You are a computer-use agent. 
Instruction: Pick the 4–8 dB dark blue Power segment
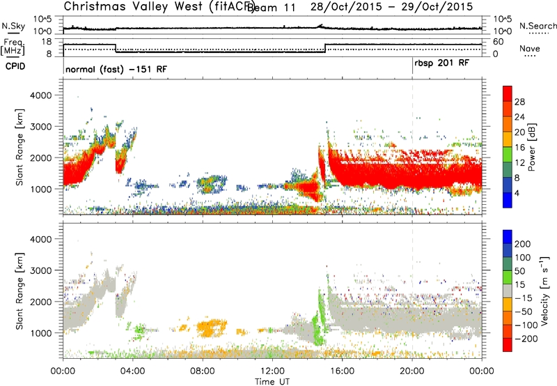[x=508, y=185]
